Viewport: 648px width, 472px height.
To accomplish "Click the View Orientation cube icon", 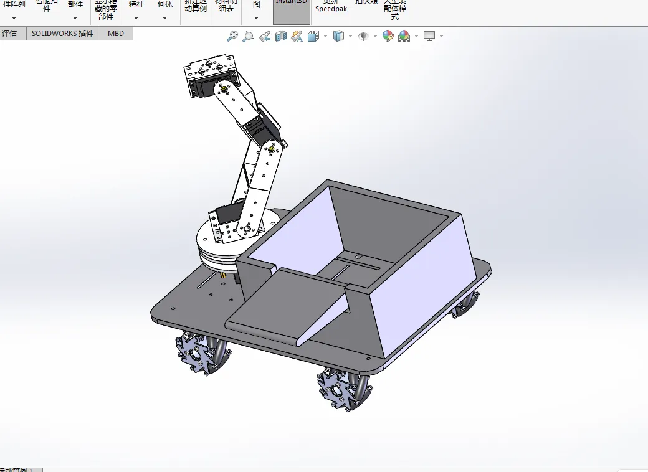I will click(313, 36).
